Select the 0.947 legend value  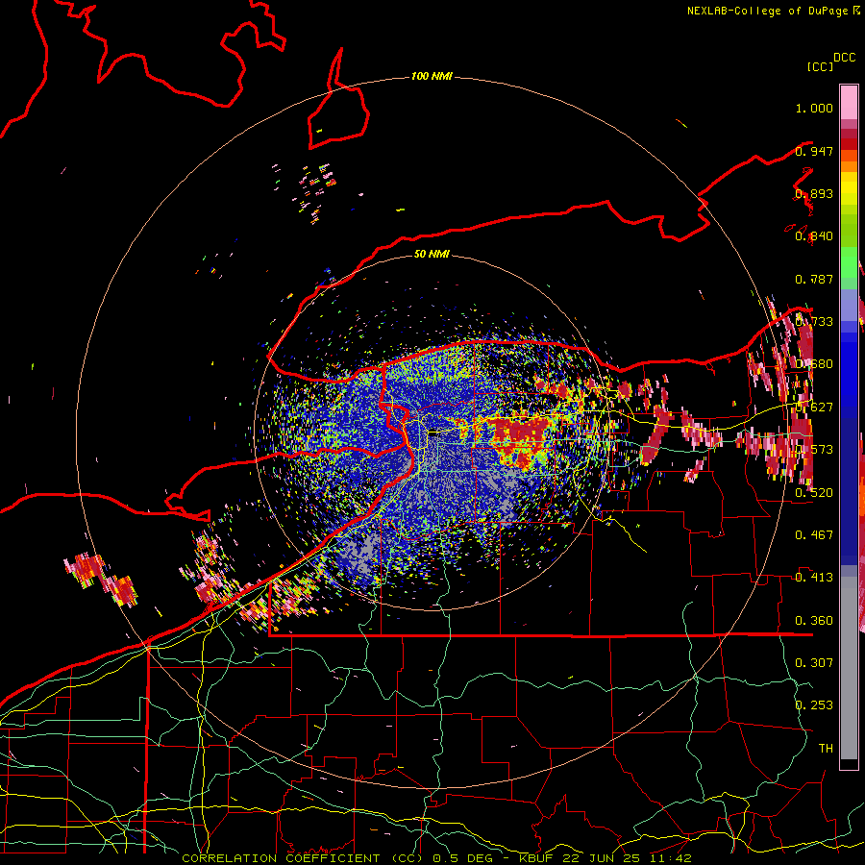pos(814,151)
